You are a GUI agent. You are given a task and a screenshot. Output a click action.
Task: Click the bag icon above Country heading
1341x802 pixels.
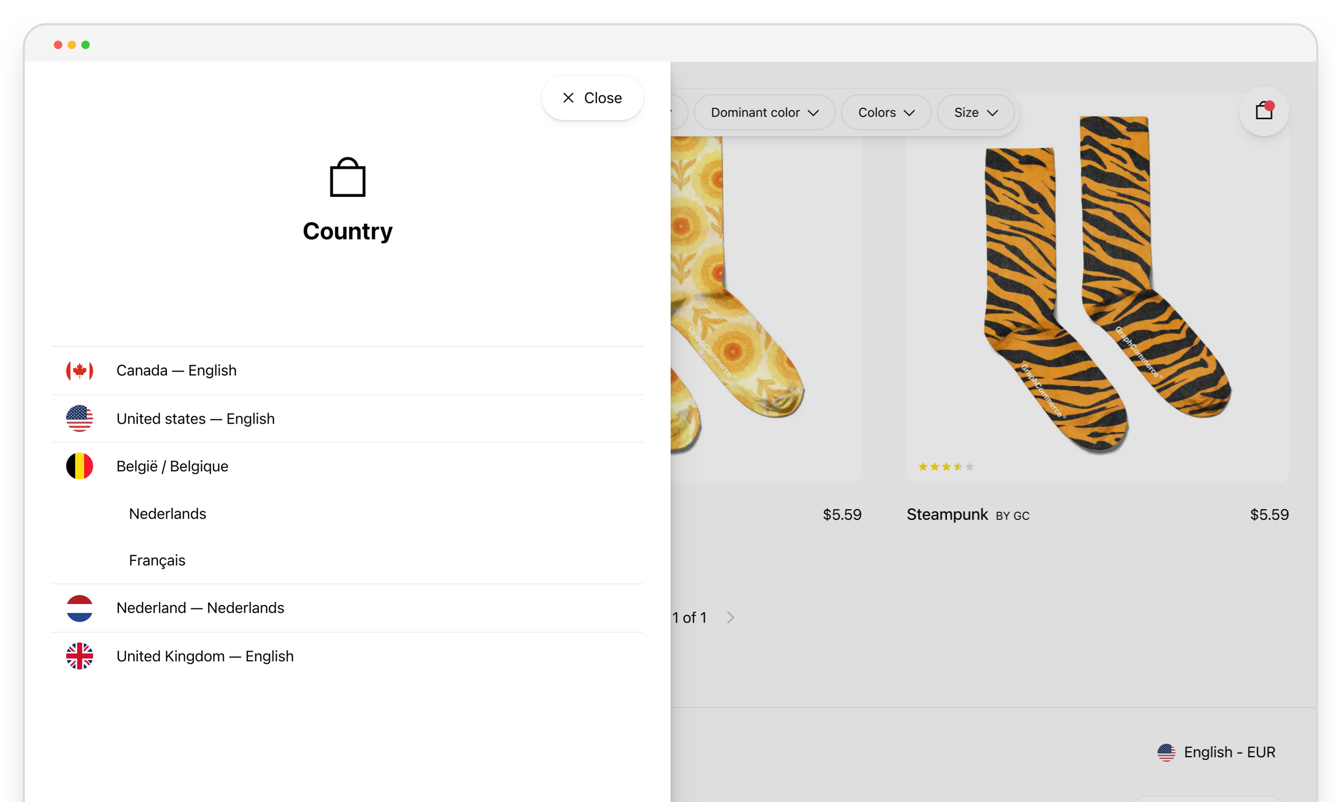(x=347, y=177)
